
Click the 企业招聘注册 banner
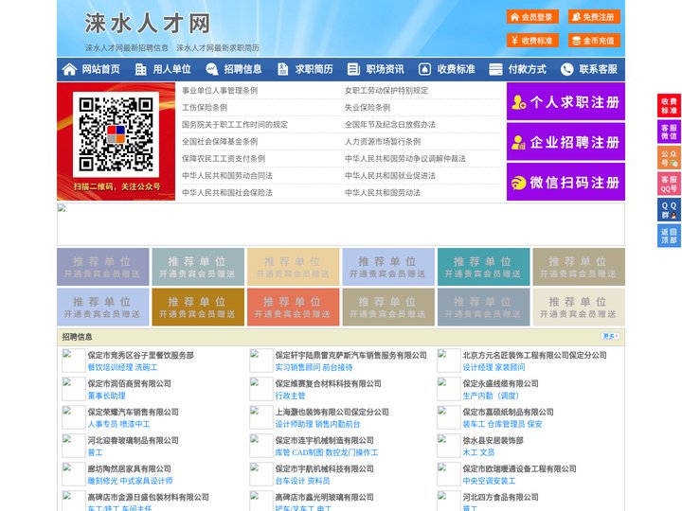click(565, 142)
